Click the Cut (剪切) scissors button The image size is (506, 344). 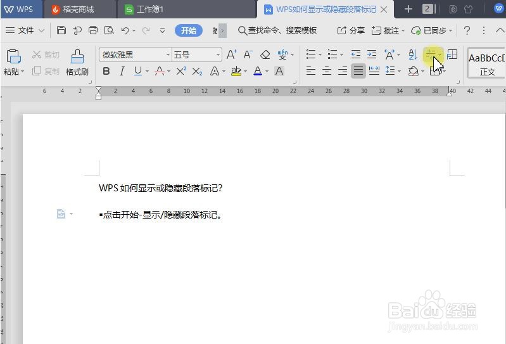click(x=46, y=55)
